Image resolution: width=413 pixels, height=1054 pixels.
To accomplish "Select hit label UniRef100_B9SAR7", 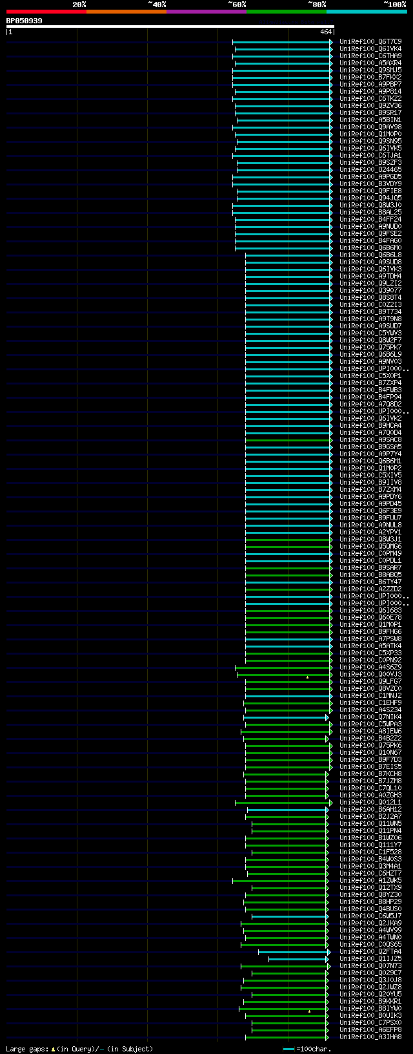I will click(x=370, y=567).
